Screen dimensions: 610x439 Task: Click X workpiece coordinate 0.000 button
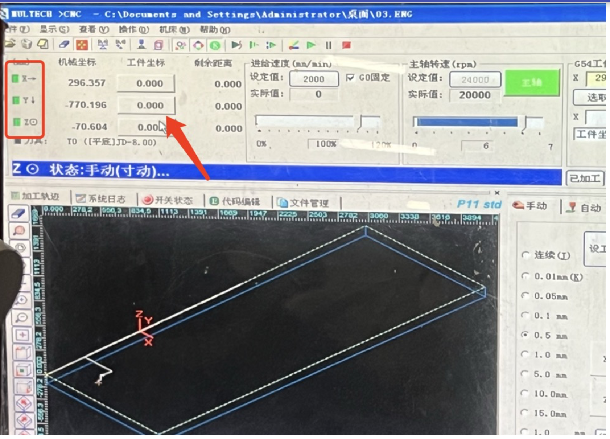146,83
